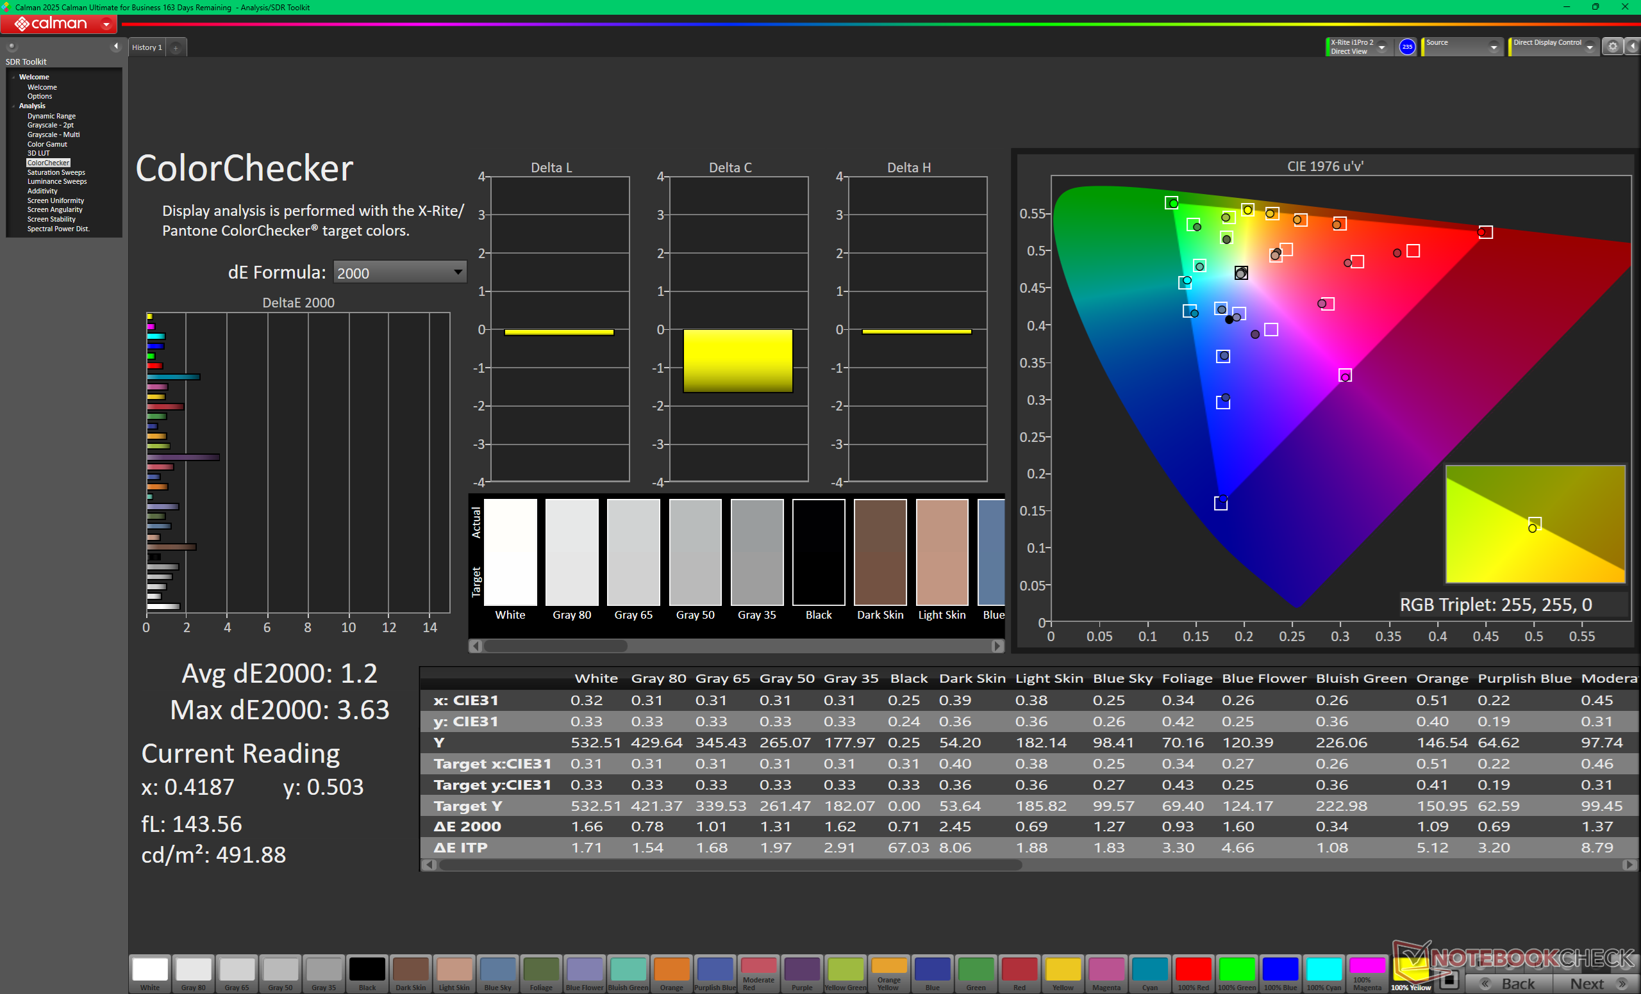This screenshot has width=1641, height=994.
Task: Click the left arrow of the patch comparison scrollbar
Action: [x=476, y=646]
